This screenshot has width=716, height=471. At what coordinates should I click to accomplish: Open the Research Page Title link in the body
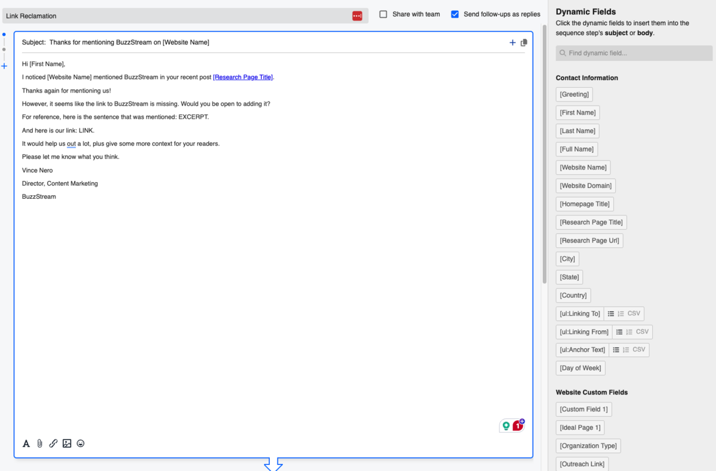click(x=242, y=76)
